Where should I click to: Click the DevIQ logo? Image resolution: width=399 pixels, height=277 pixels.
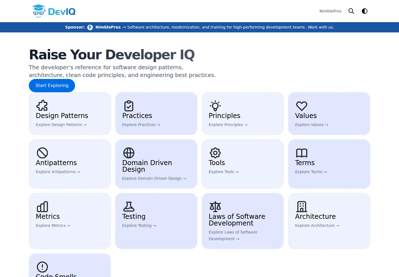[x=54, y=11]
